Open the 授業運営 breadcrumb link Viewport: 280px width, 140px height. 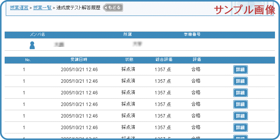pos(19,8)
